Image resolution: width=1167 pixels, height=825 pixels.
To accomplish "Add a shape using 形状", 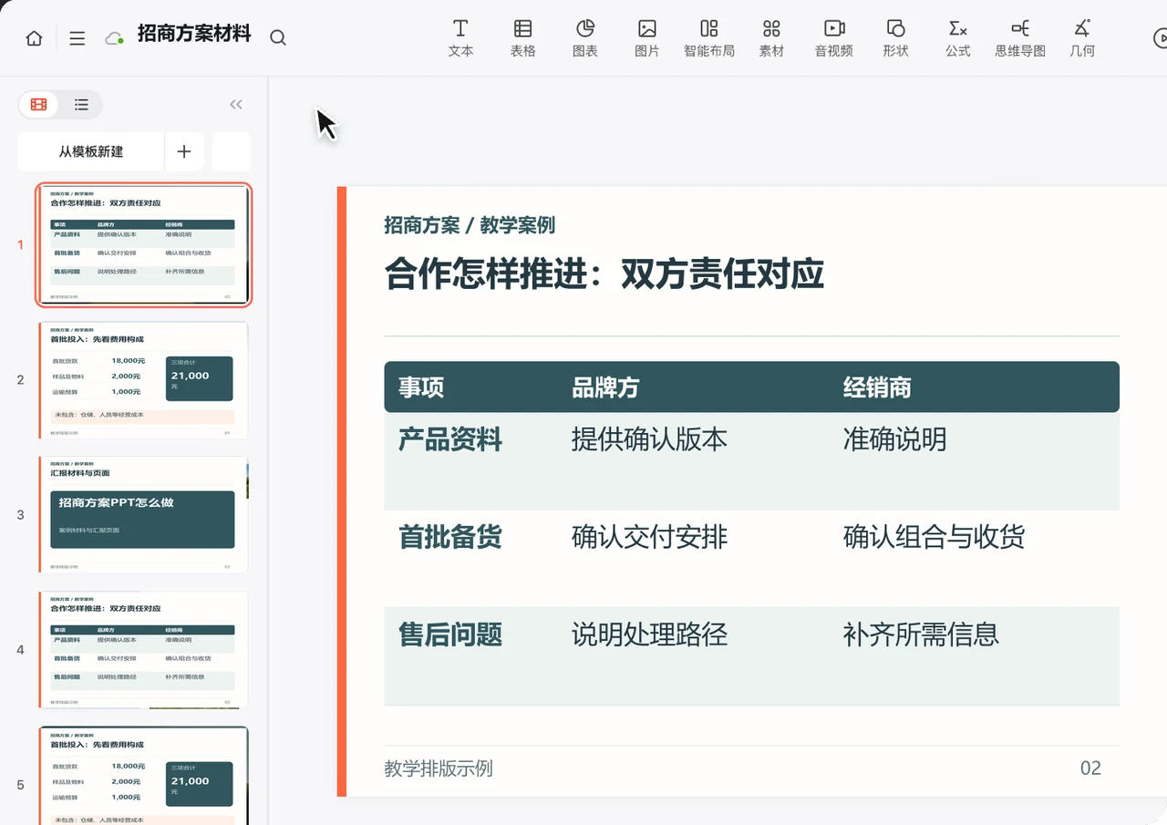I will coord(896,38).
